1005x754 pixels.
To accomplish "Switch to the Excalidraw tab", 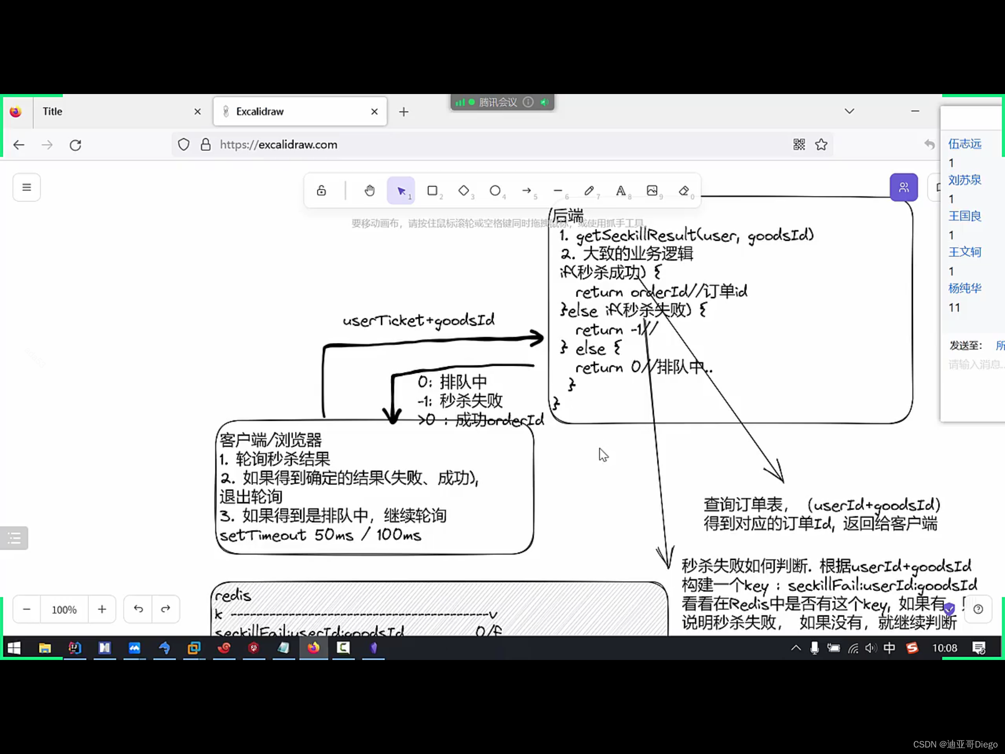I will (300, 112).
